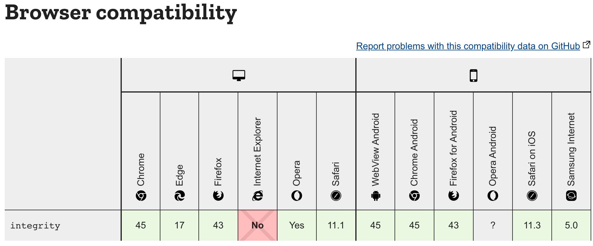Click the Internet Explorer icon
The height and width of the screenshot is (246, 593).
click(257, 196)
